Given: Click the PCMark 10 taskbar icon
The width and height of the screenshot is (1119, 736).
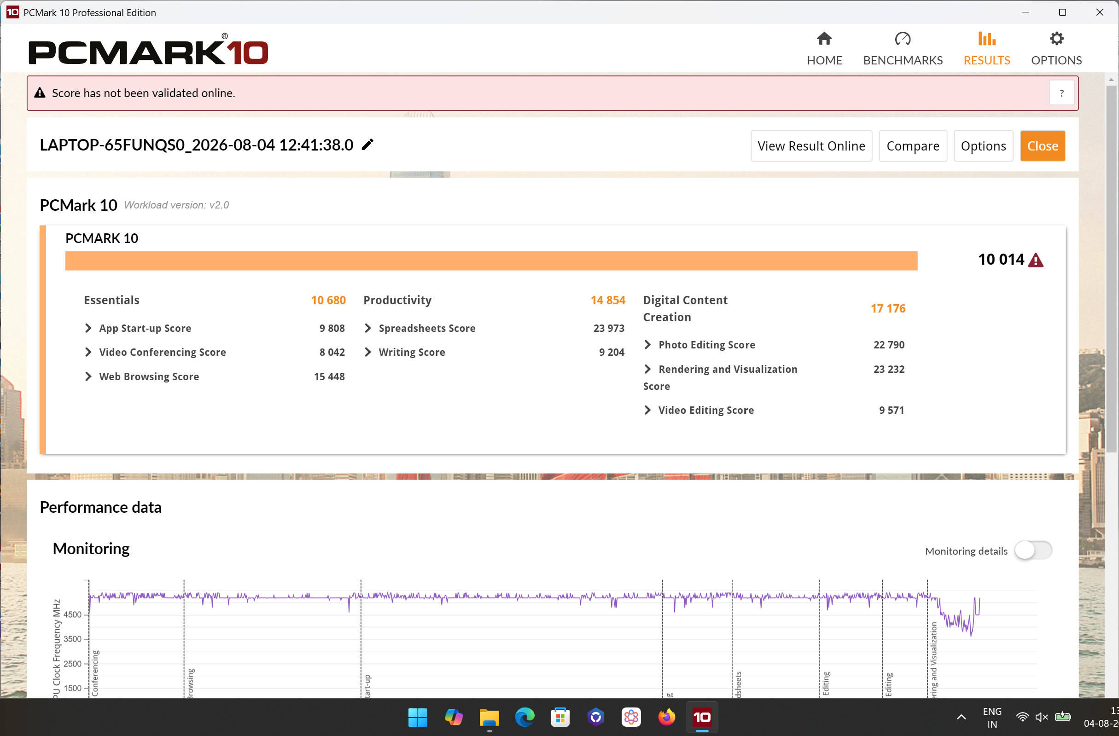Looking at the screenshot, I should coord(702,717).
